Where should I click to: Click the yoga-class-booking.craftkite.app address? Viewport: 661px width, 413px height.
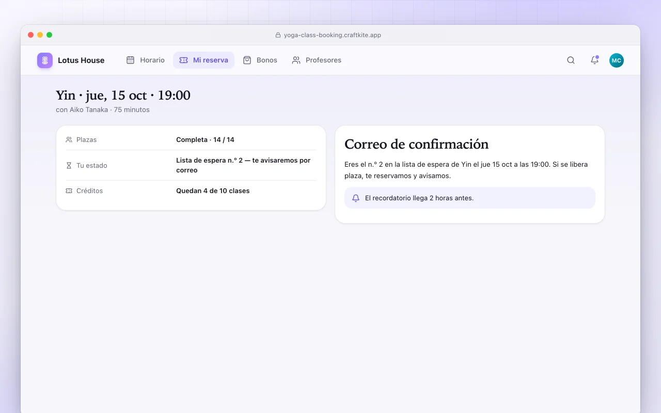333,35
